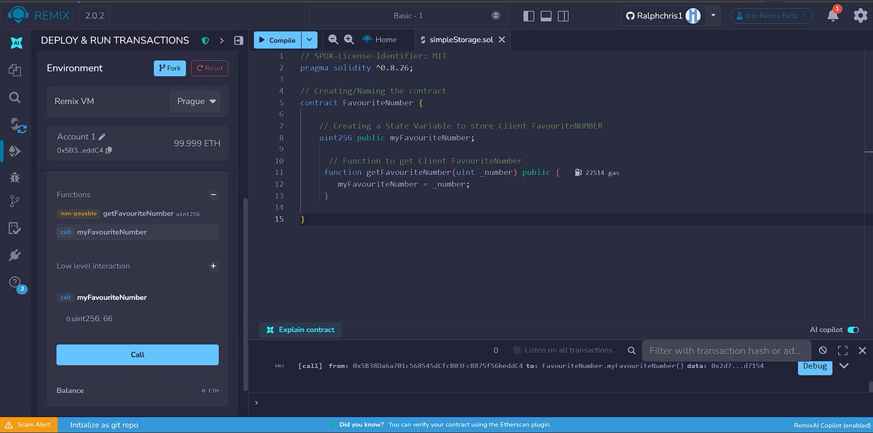The height and width of the screenshot is (433, 873).
Task: Open the Compile options dropdown arrow
Action: pos(311,40)
